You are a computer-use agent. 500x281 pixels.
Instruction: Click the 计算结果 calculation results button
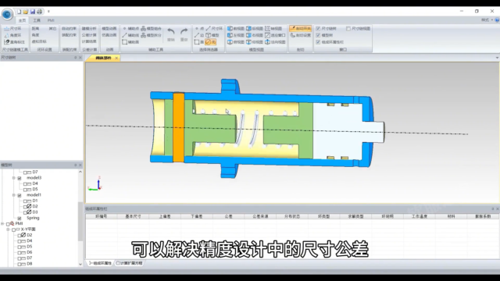89,41
